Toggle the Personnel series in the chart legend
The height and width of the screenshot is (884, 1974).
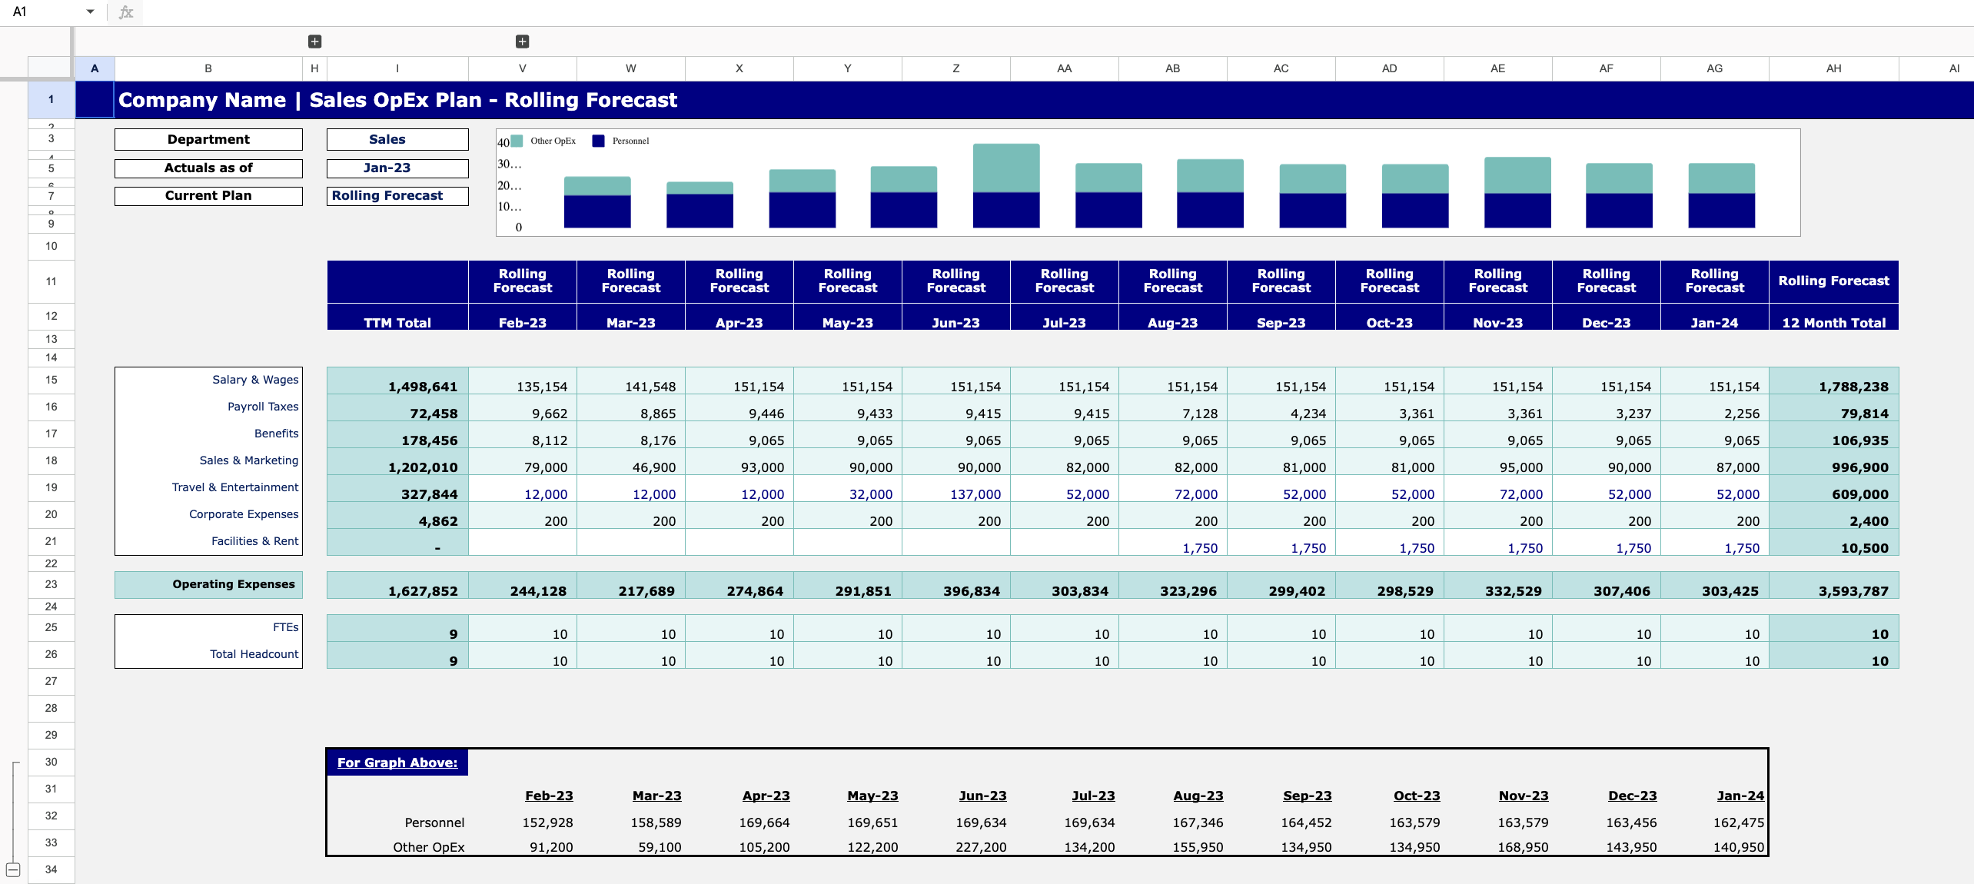click(x=598, y=140)
